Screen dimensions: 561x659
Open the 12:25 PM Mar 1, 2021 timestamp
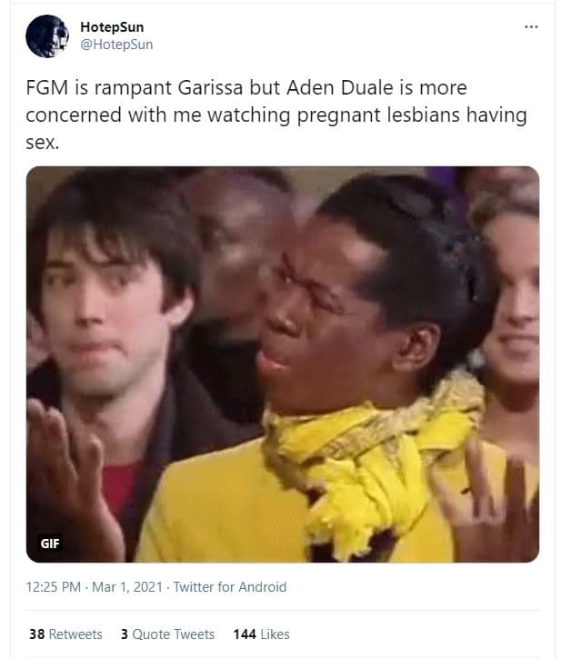95,586
